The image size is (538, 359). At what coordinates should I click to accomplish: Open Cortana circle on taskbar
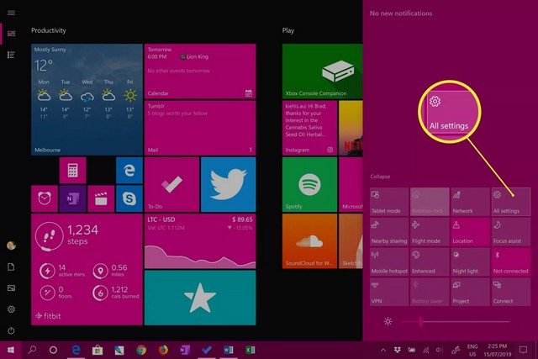click(x=53, y=350)
